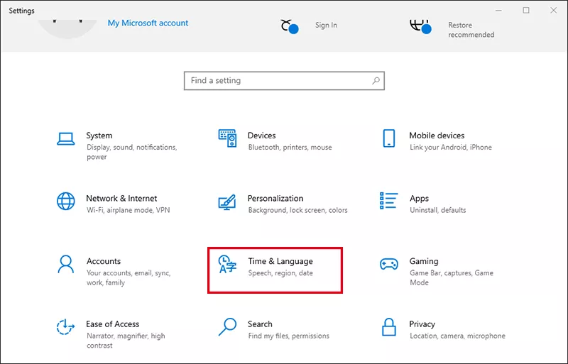Open Network & Internet globe icon
This screenshot has height=364, width=568.
[66, 201]
